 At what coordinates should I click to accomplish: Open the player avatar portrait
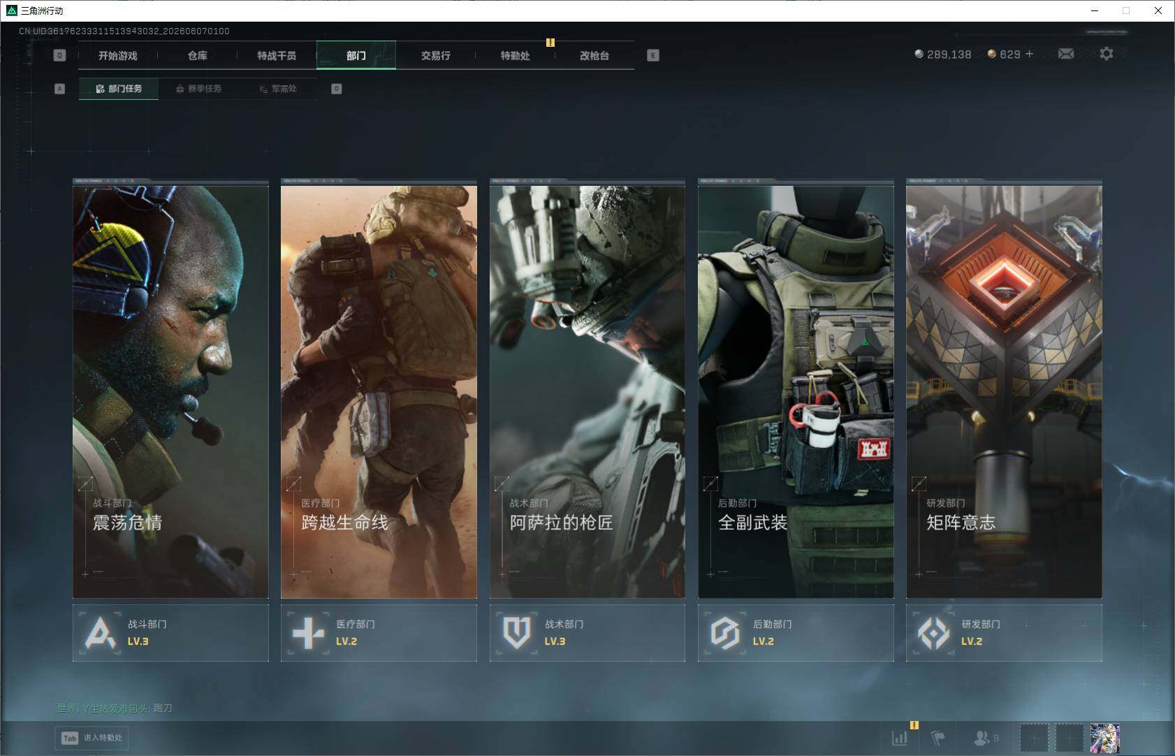pyautogui.click(x=1104, y=738)
